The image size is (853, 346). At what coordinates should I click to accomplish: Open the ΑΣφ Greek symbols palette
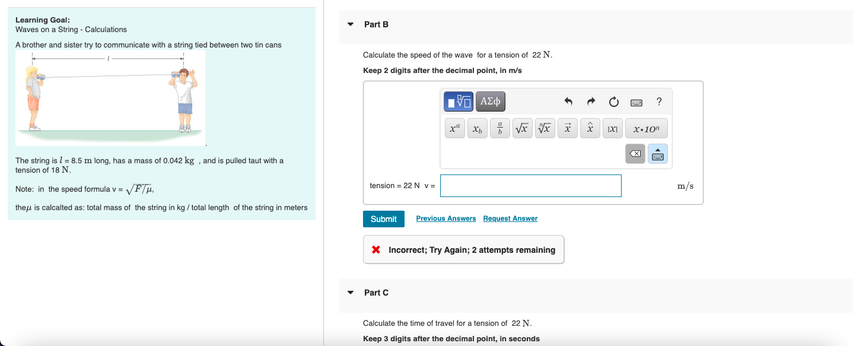pos(490,101)
